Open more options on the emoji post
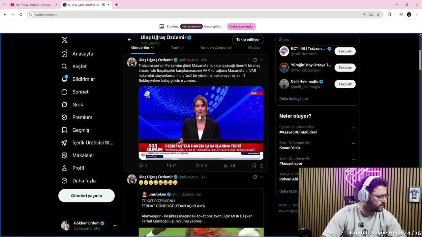Image resolution: width=422 pixels, height=237 pixels. pyautogui.click(x=261, y=177)
